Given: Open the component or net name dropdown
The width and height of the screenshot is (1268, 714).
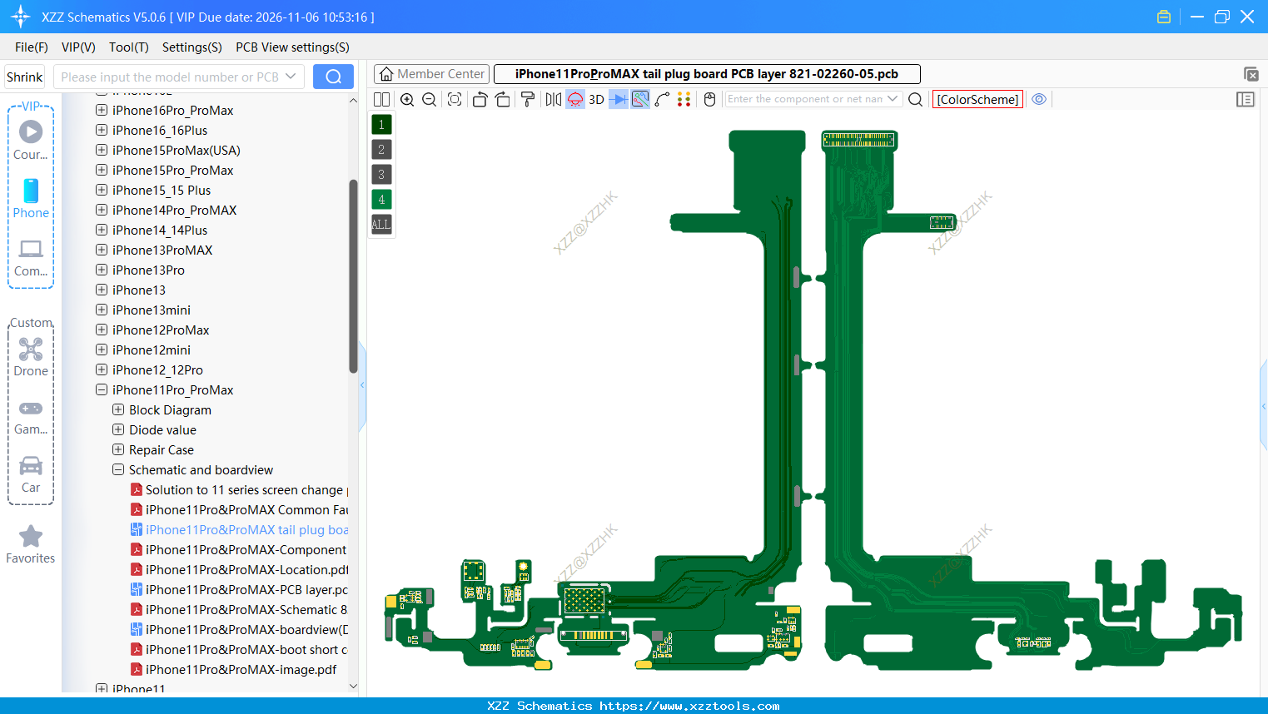Looking at the screenshot, I should tap(893, 99).
